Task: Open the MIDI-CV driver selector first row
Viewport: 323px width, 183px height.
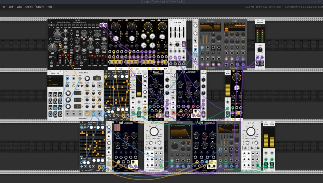Action: (55, 77)
